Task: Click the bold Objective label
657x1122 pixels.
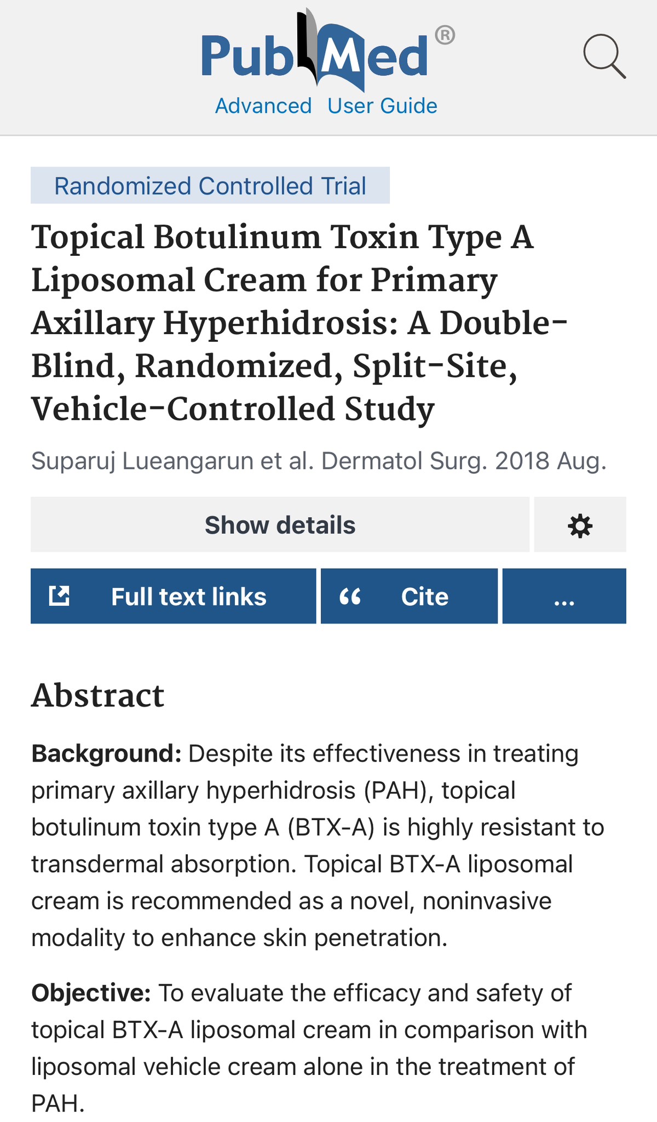Action: [x=91, y=993]
